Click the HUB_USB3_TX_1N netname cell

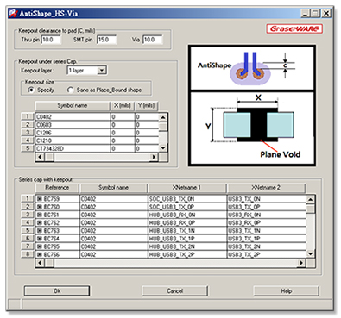(x=187, y=231)
